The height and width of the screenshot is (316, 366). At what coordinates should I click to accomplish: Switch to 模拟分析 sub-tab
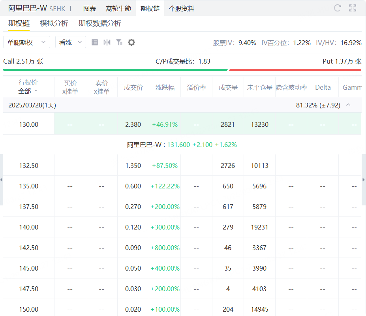[54, 23]
